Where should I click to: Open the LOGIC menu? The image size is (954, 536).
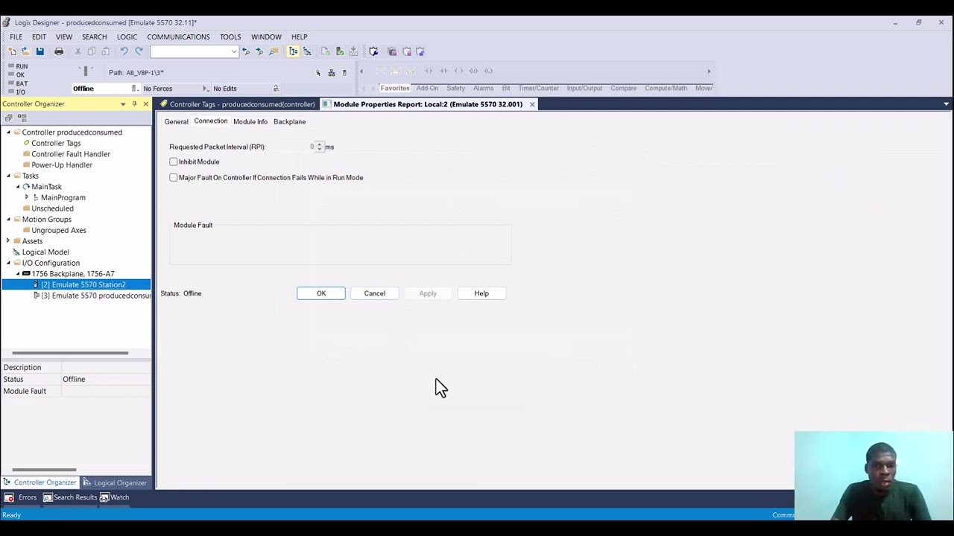pyautogui.click(x=127, y=36)
